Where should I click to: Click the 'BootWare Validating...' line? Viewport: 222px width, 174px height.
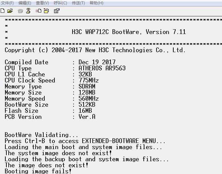click(41, 135)
